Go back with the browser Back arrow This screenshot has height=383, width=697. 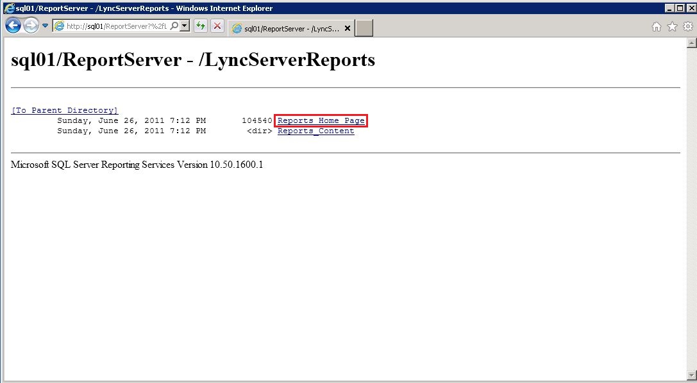tap(13, 26)
